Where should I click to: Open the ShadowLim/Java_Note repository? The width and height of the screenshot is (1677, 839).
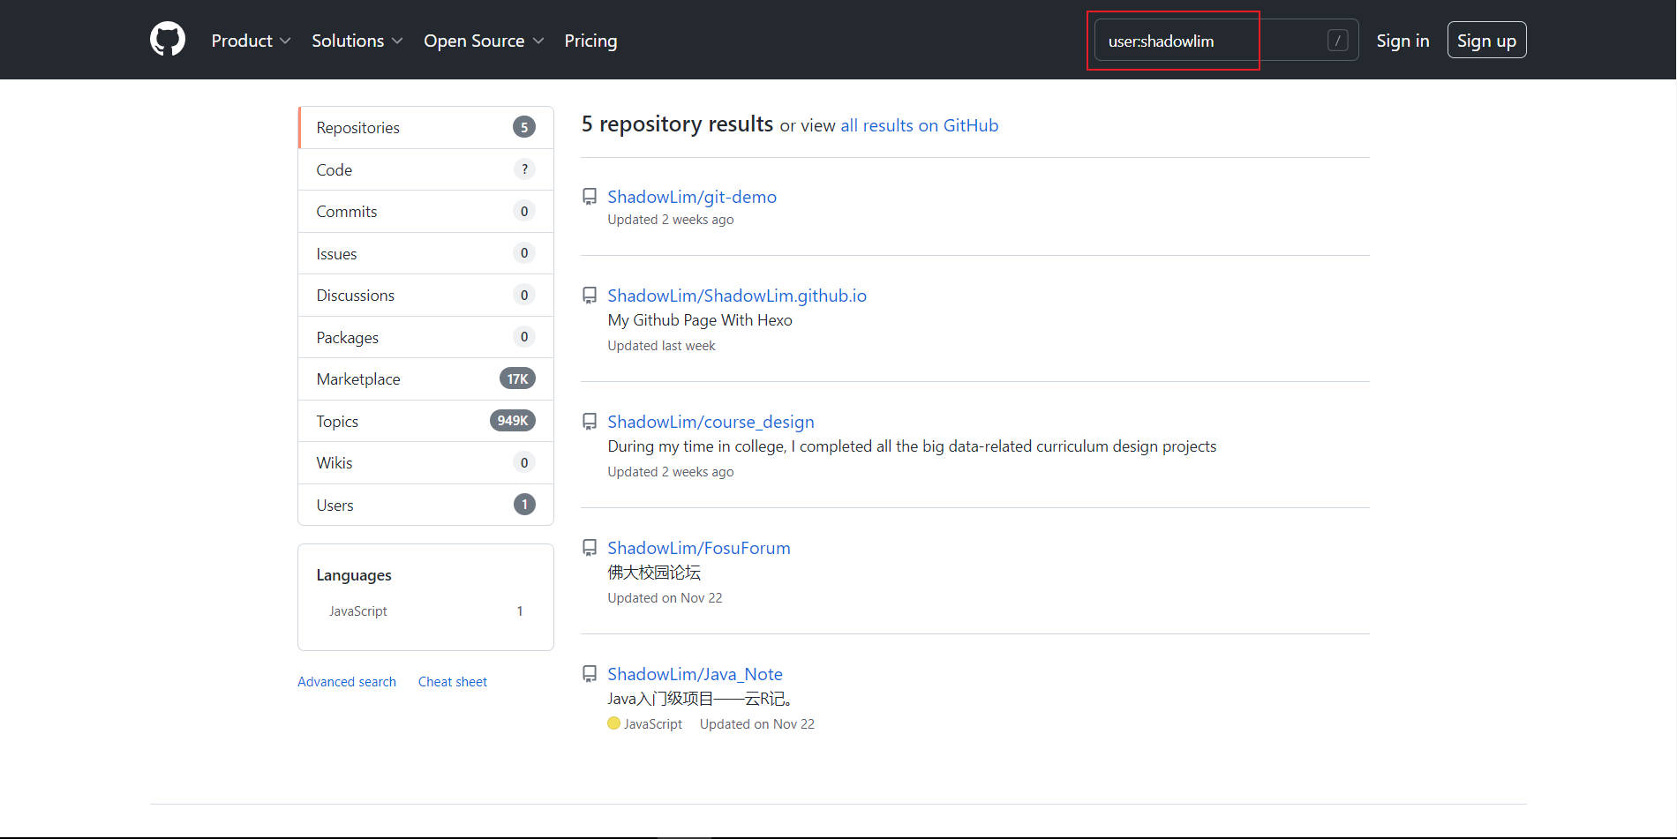(x=695, y=674)
